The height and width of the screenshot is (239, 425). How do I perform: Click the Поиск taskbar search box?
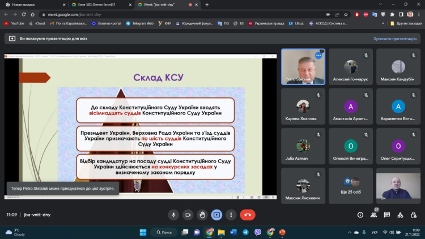pos(164,232)
